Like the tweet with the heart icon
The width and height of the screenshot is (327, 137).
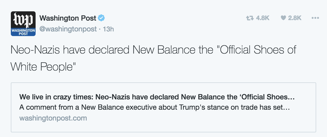pyautogui.click(x=283, y=18)
